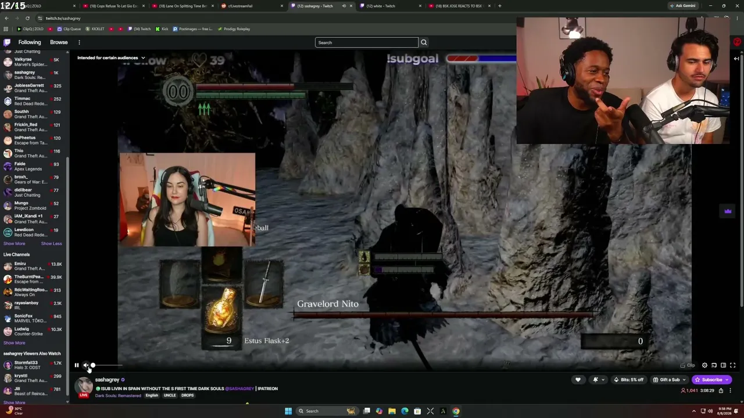
Task: Open the Browse page
Action: click(59, 42)
